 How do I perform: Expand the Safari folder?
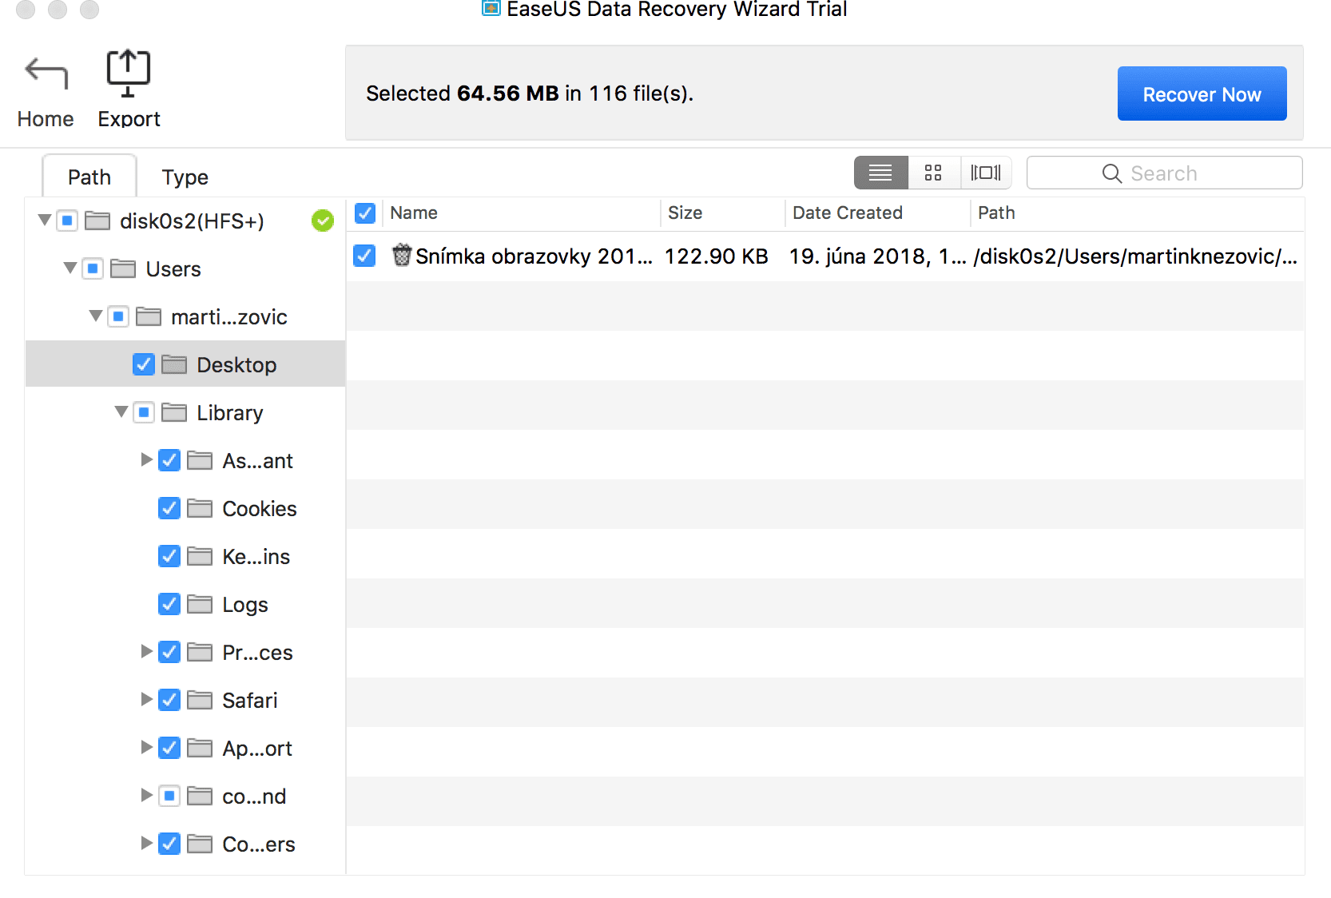coord(146,699)
